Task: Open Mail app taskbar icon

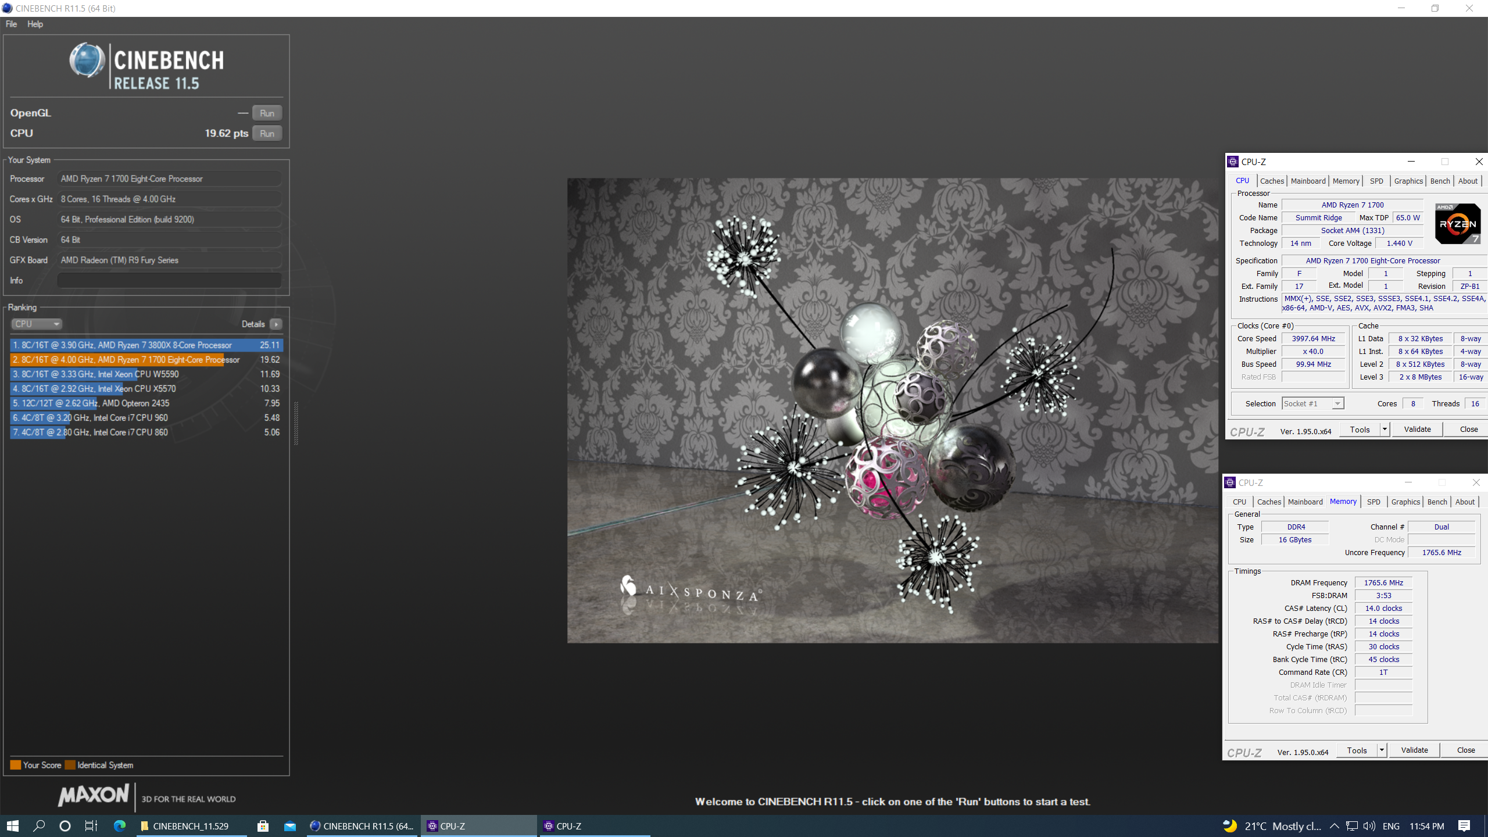Action: point(290,825)
